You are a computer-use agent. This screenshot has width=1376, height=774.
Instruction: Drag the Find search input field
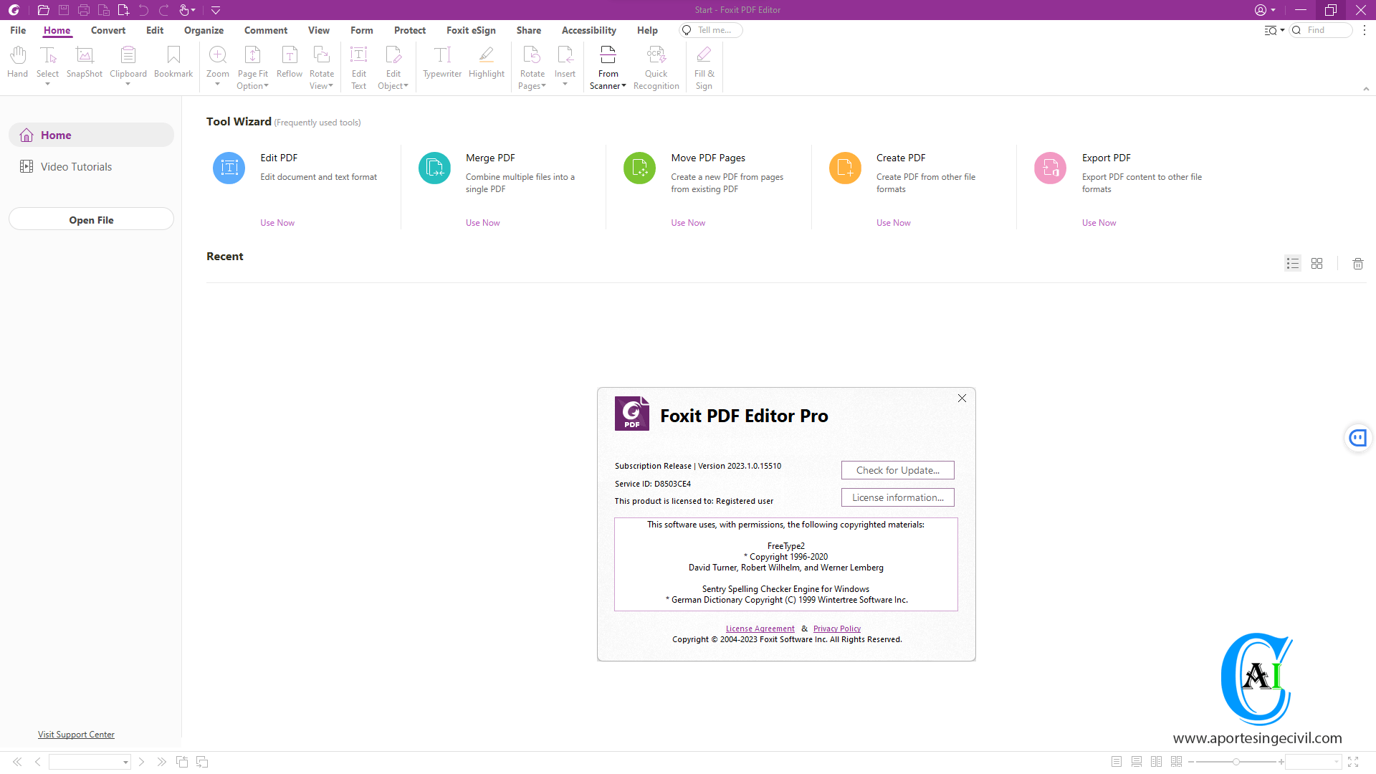click(1331, 29)
